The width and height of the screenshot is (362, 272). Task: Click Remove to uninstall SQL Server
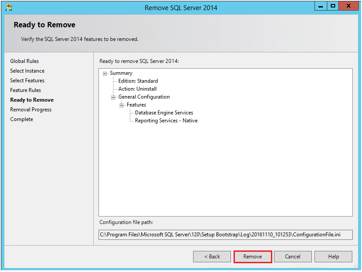click(252, 257)
